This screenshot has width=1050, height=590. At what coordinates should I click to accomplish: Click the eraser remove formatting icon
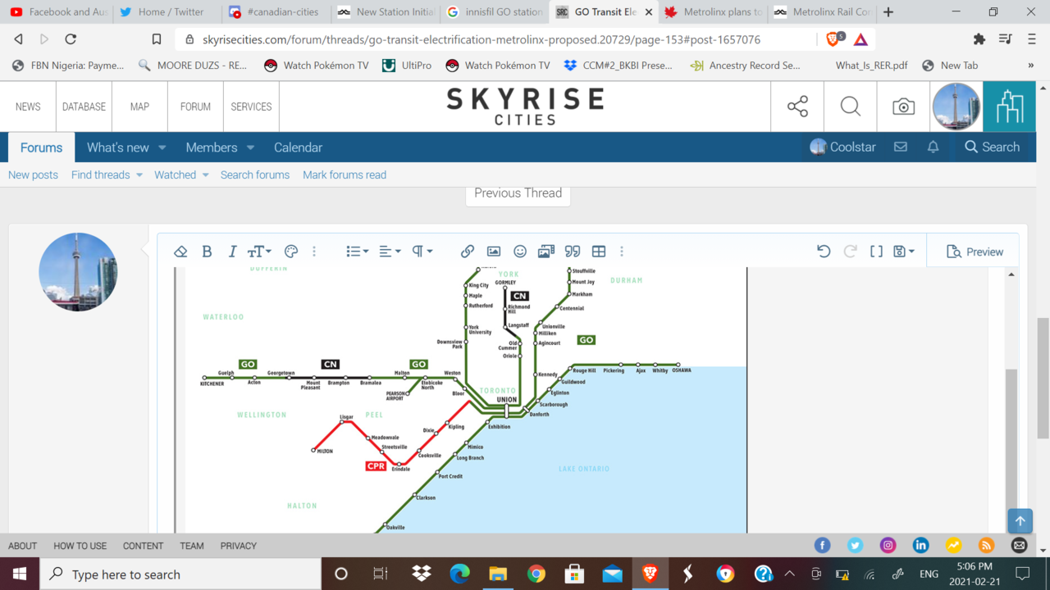click(x=181, y=252)
